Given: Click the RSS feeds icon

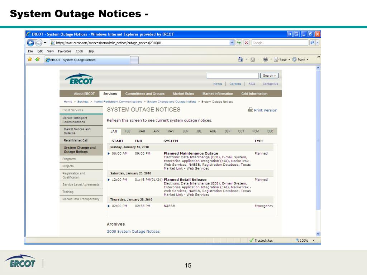Looking at the screenshot, I should pyautogui.click(x=253, y=60).
